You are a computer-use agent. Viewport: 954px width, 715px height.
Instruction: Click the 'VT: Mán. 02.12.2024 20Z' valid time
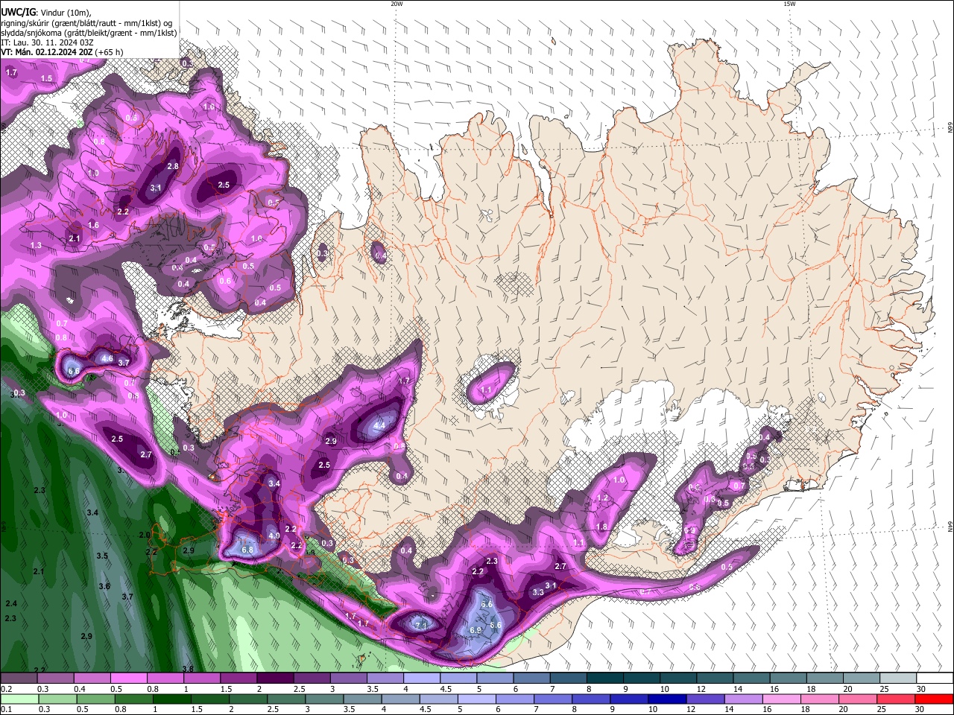(x=46, y=52)
